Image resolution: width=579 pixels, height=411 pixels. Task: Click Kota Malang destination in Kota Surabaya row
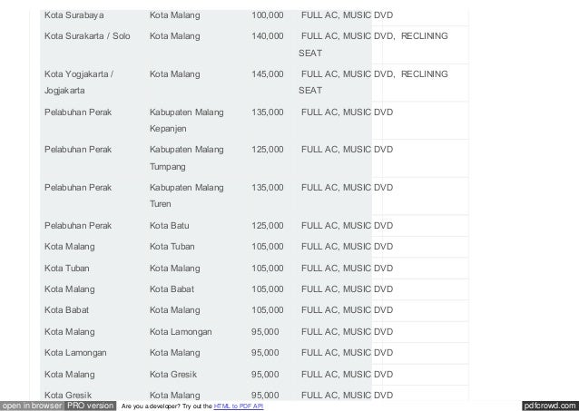pos(174,15)
